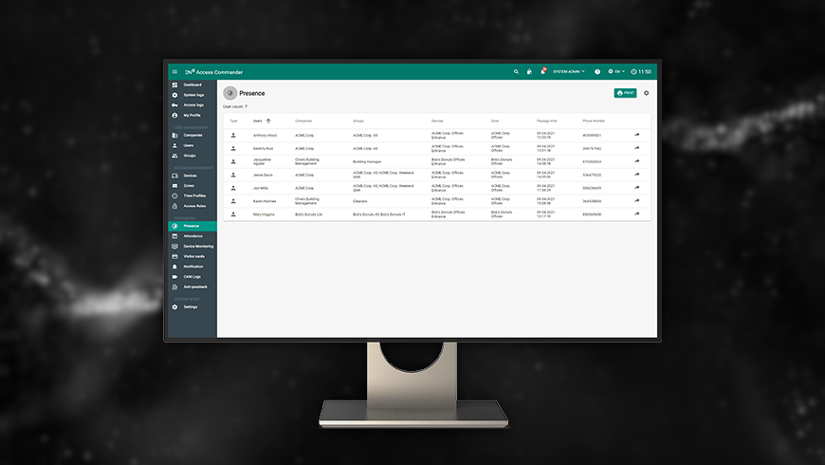Open the table settings gear icon
Viewport: 825px width, 465px height.
(x=647, y=93)
